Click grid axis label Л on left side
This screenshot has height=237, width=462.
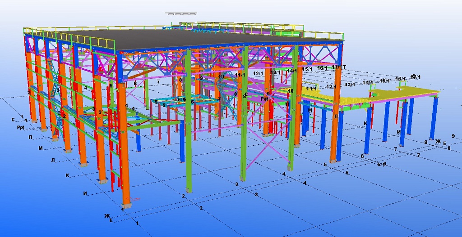tap(53, 161)
